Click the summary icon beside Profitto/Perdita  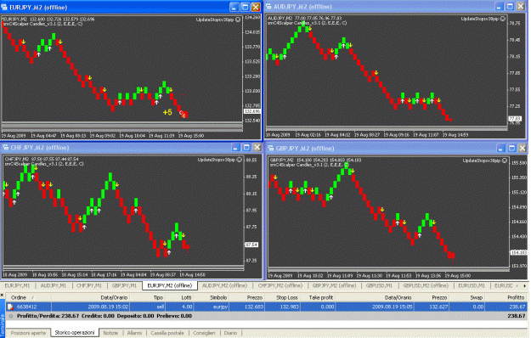tap(11, 316)
